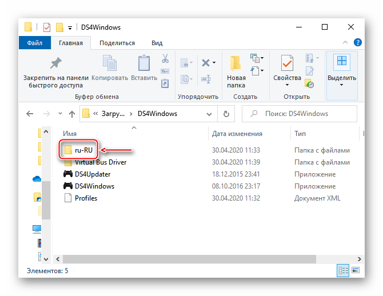Switch to the Главная tab
Viewport: 383px width, 296px height.
tap(71, 43)
